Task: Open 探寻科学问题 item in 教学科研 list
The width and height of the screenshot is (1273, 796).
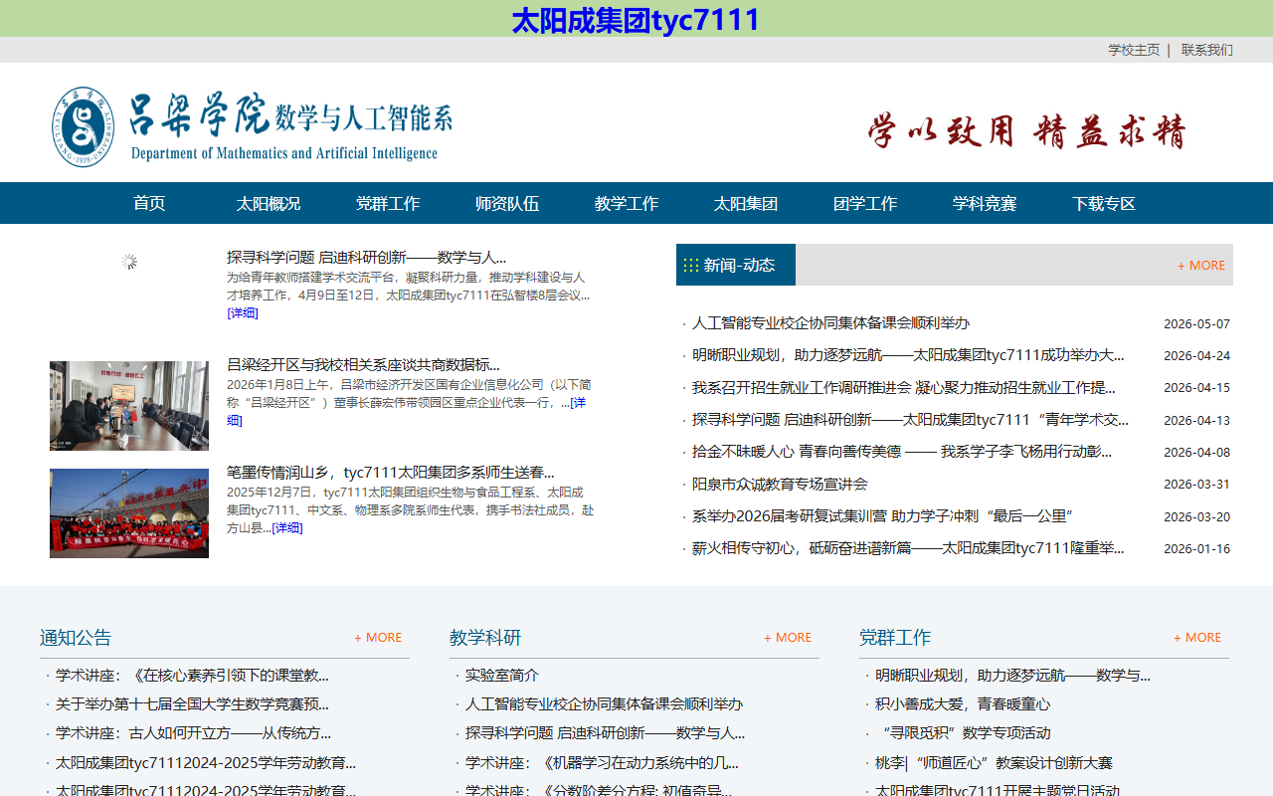Action: pyautogui.click(x=605, y=733)
